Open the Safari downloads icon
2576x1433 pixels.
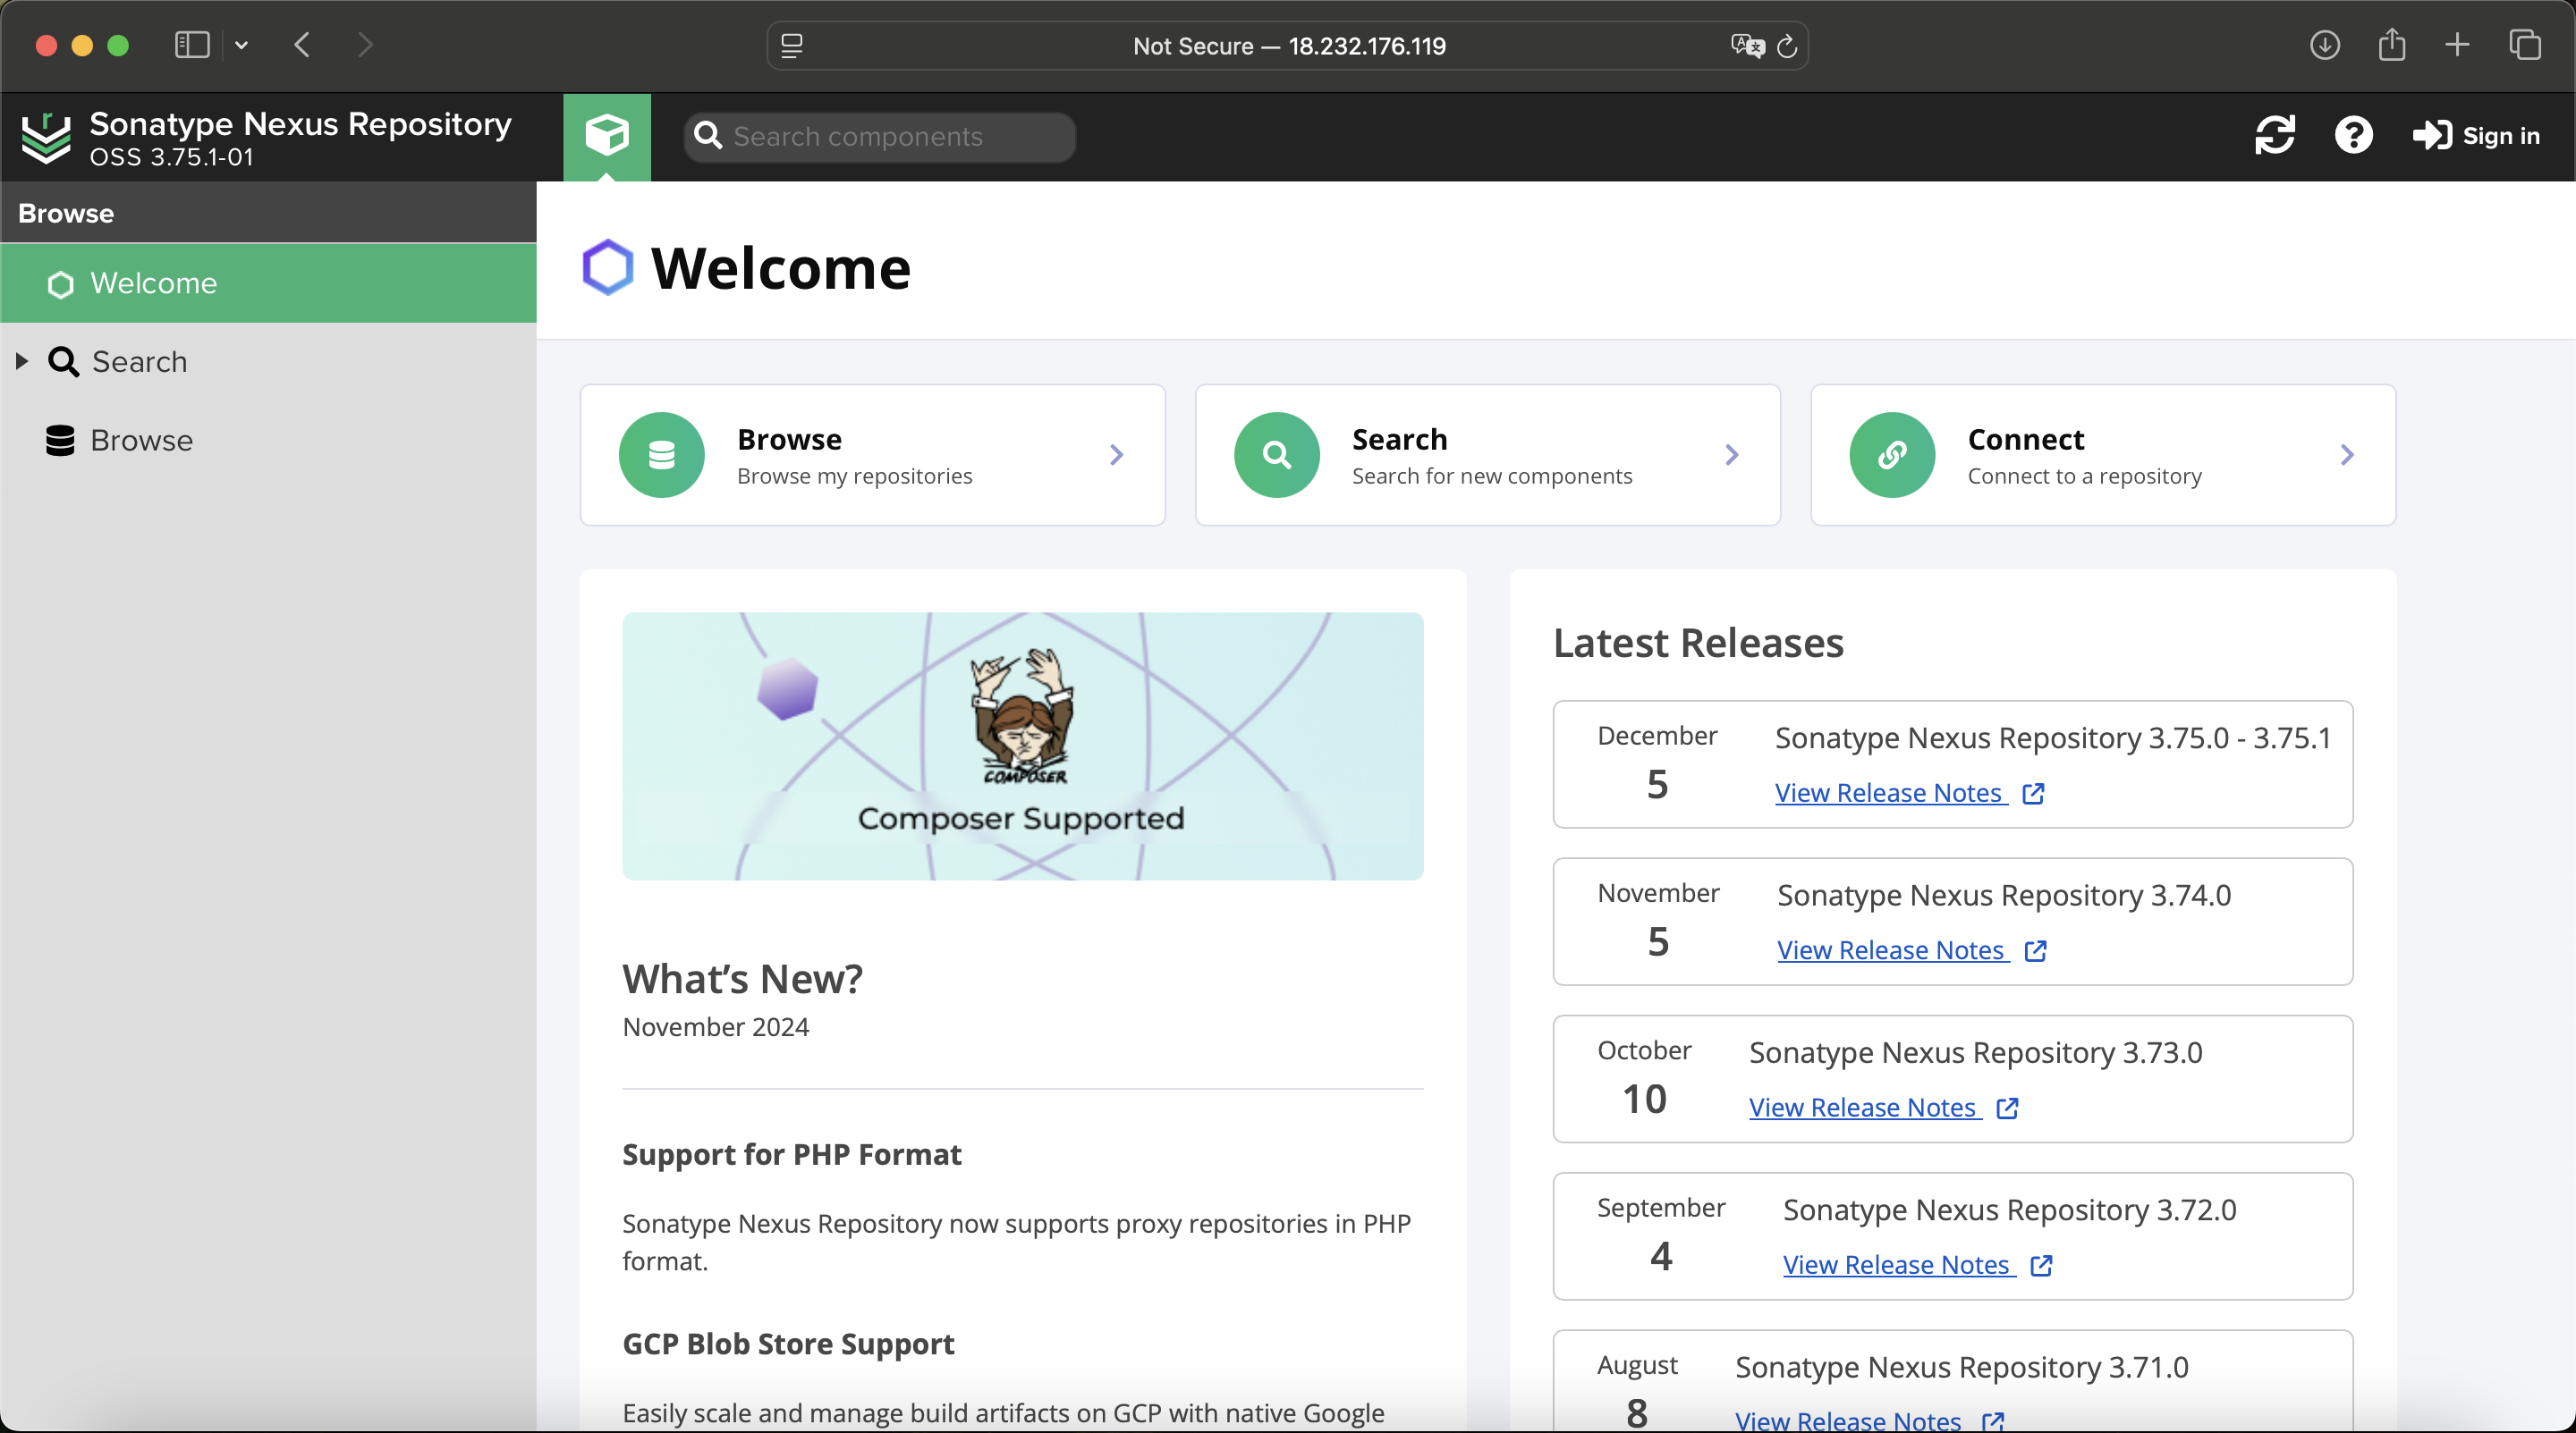pos(2325,45)
